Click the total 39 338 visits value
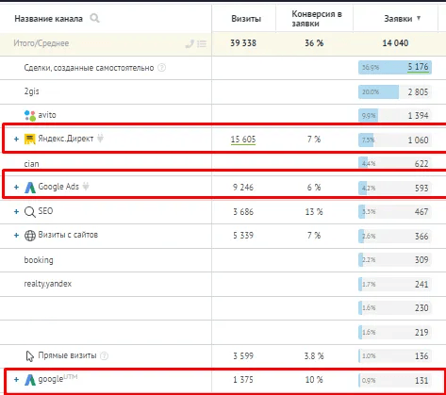Viewport: 446px width, 395px height. [x=243, y=43]
